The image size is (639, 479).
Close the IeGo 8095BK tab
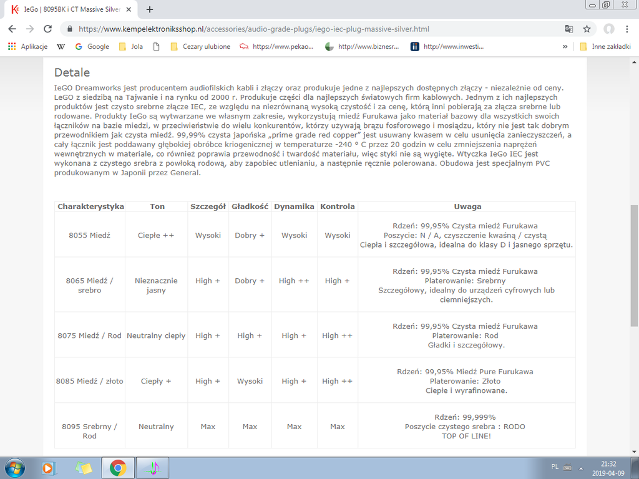tap(129, 9)
